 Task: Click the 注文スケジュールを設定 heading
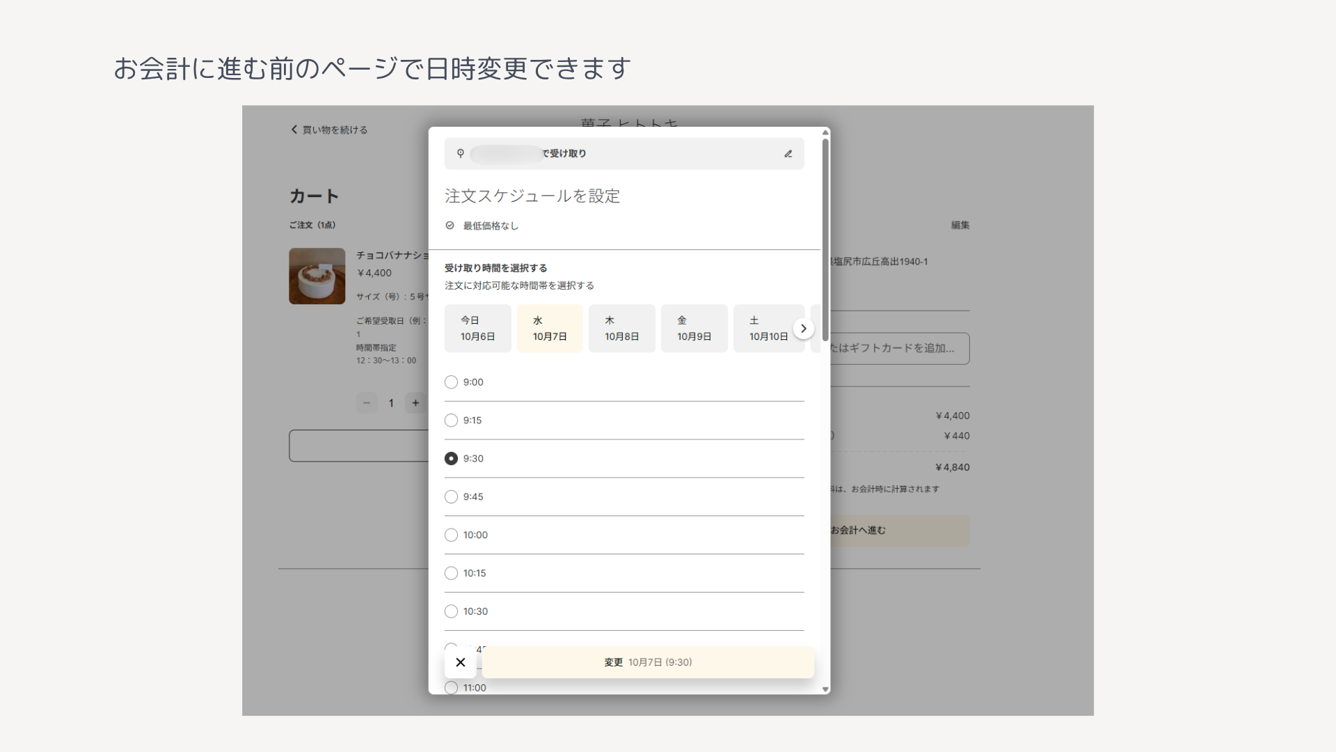(x=532, y=196)
